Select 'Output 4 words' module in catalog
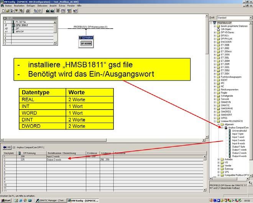 [x=239, y=156]
